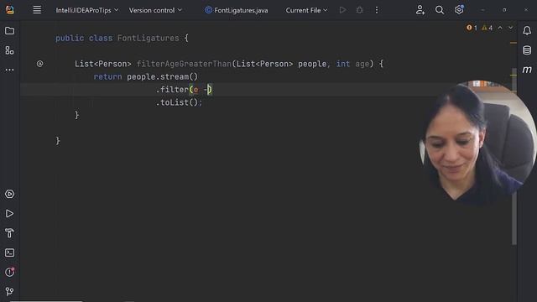537x302 pixels.
Task: Click the orange error stripe mark
Action: (513, 43)
